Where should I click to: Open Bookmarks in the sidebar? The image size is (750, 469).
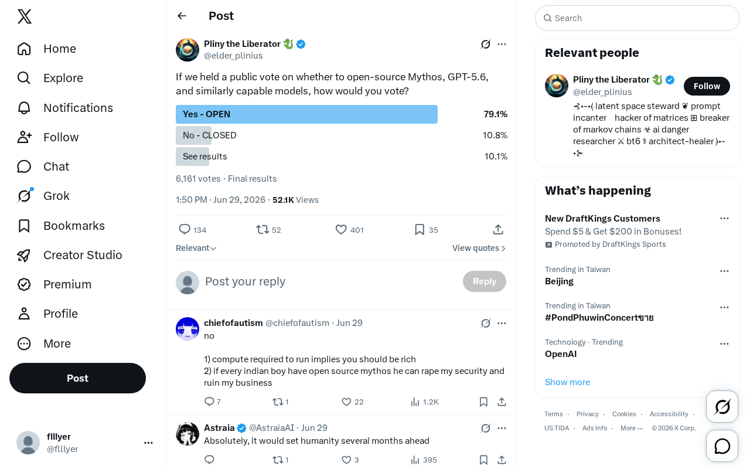pos(61,226)
